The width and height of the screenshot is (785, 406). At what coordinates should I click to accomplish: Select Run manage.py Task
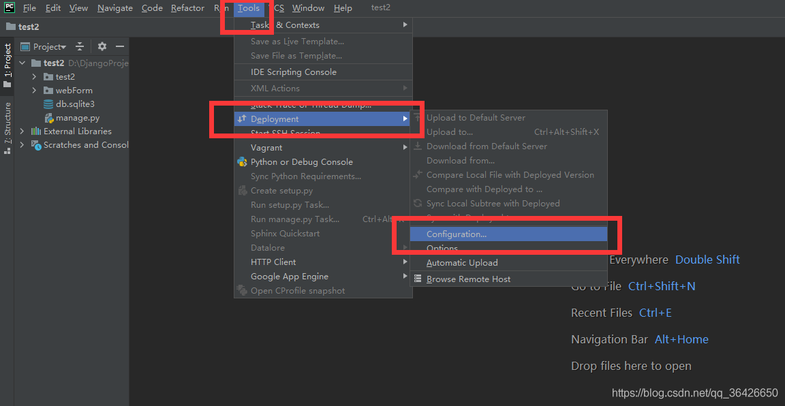(x=323, y=219)
